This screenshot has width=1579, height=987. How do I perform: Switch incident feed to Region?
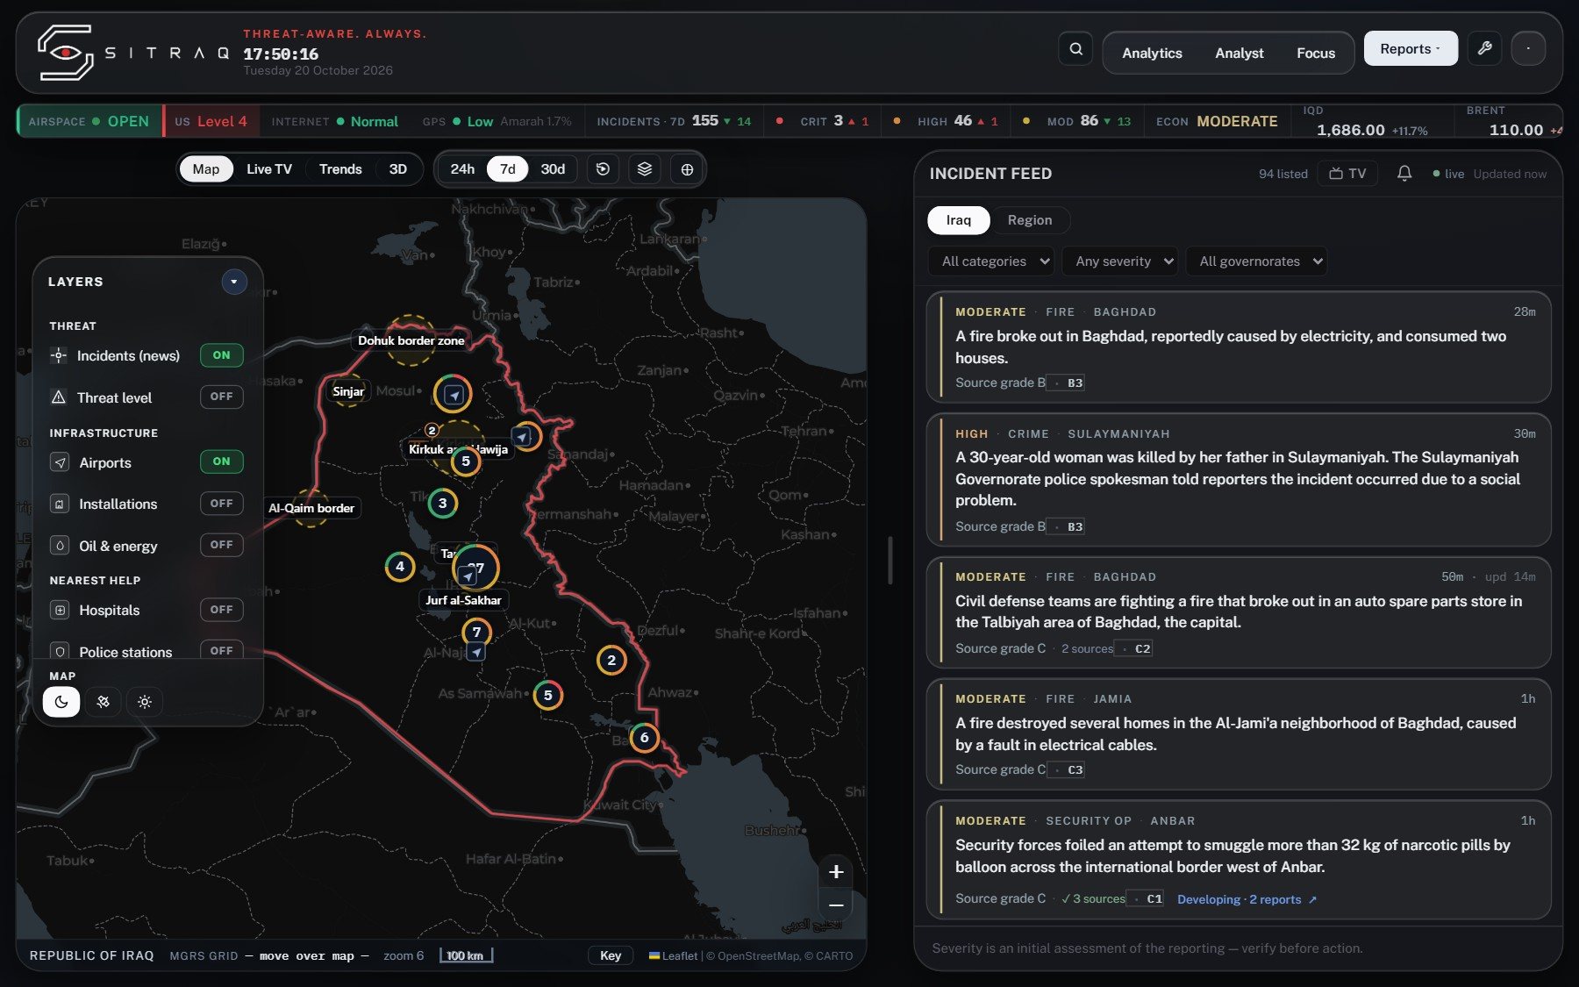click(x=1030, y=220)
